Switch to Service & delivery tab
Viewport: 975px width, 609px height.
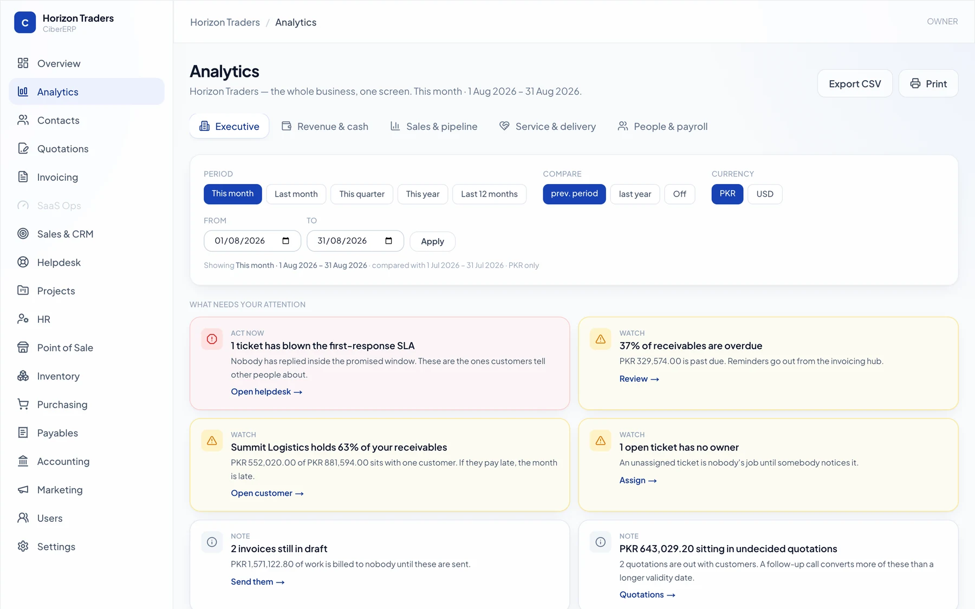point(548,126)
